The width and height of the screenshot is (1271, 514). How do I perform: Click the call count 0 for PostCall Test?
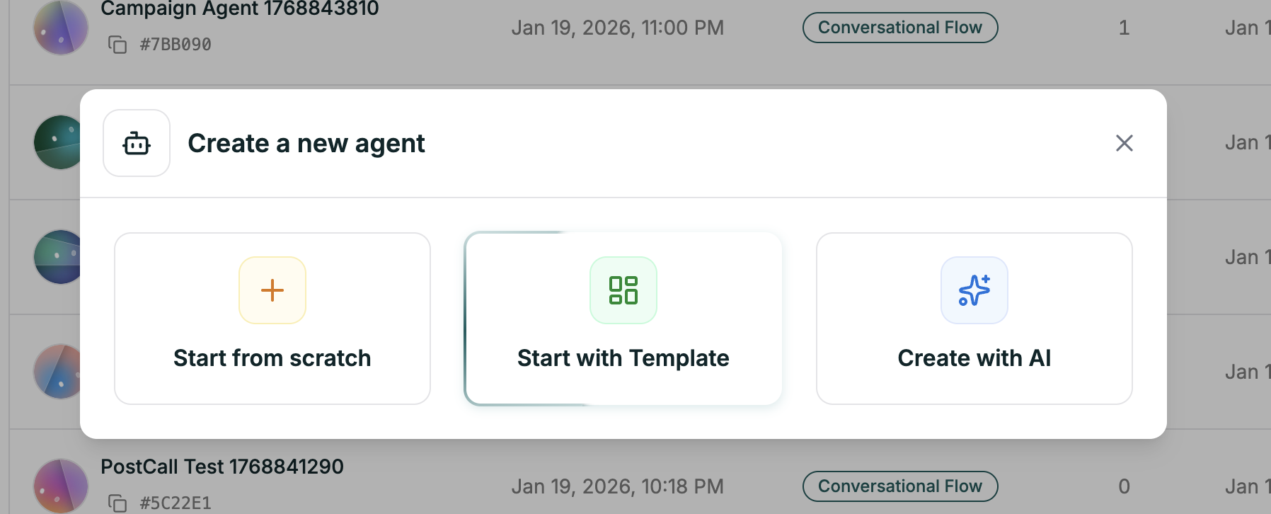coord(1124,486)
